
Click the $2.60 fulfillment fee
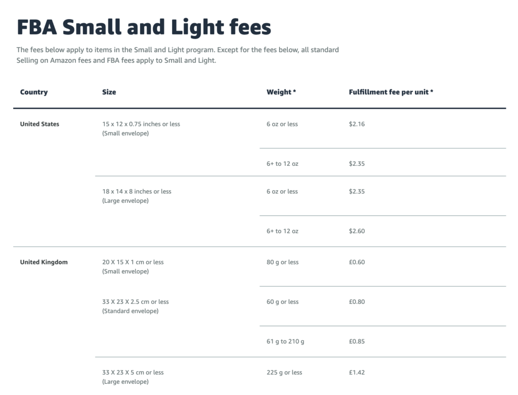point(357,231)
